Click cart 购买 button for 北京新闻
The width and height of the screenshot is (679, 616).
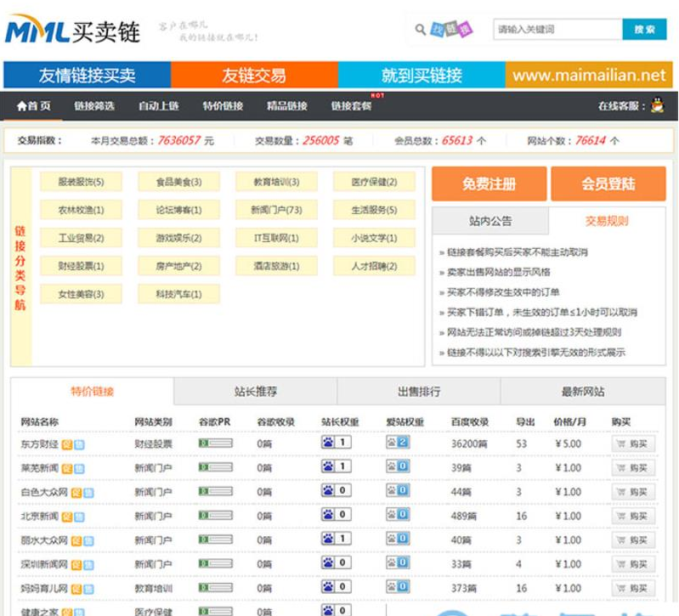click(633, 516)
